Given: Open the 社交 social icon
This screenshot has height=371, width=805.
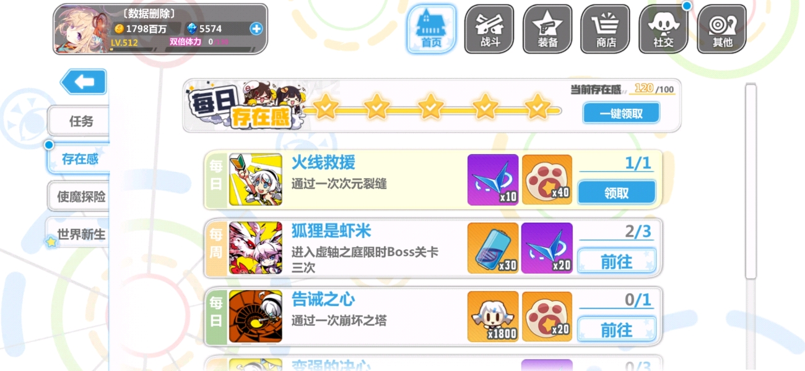Looking at the screenshot, I should tap(663, 29).
